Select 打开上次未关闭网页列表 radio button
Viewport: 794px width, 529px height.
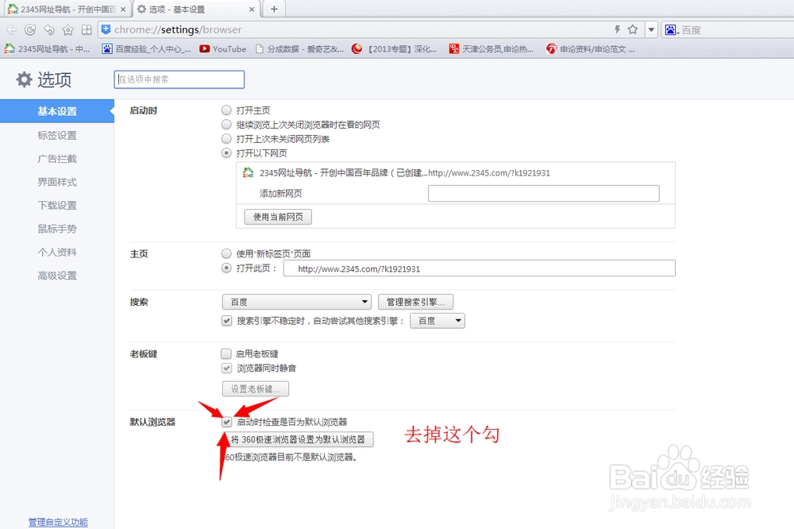tap(226, 138)
